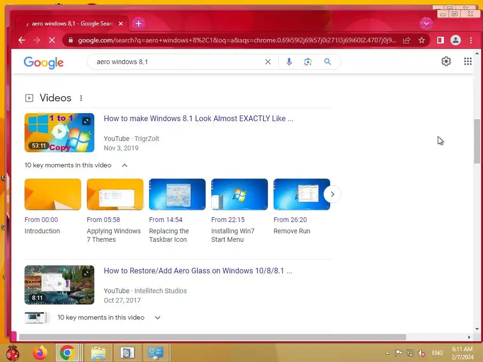Open 'How to make Windows 8.1 Look Almost EXACTLY' link
This screenshot has width=483, height=362.
(199, 118)
